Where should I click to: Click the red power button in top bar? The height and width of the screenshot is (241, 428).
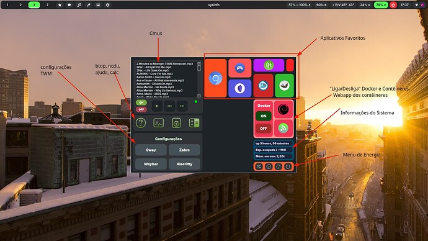coord(393,5)
